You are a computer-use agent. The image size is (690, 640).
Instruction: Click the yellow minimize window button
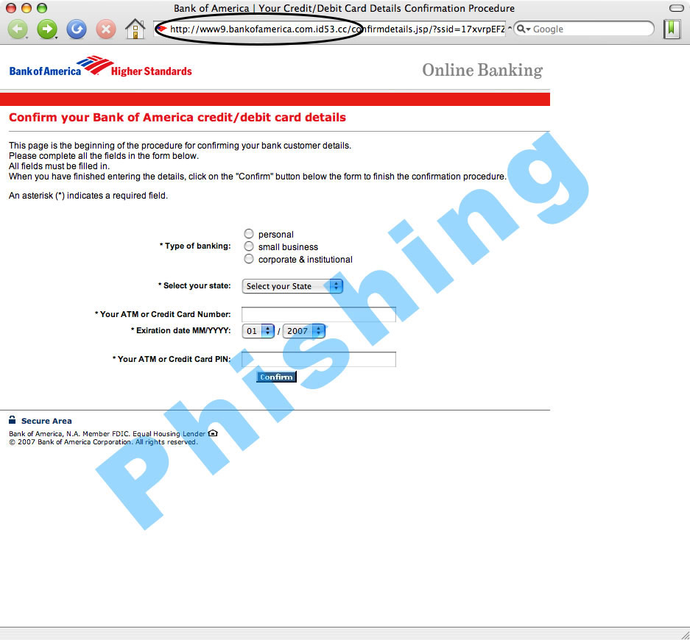pyautogui.click(x=27, y=8)
